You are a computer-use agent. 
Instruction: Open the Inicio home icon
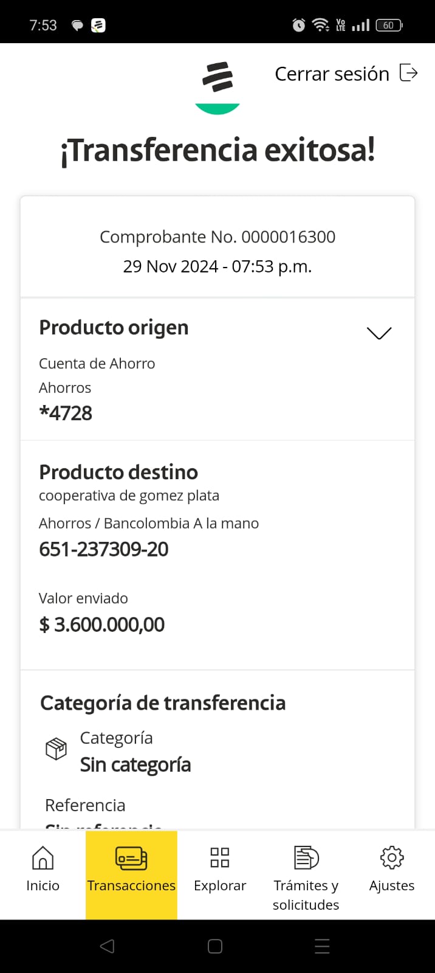pos(43,857)
